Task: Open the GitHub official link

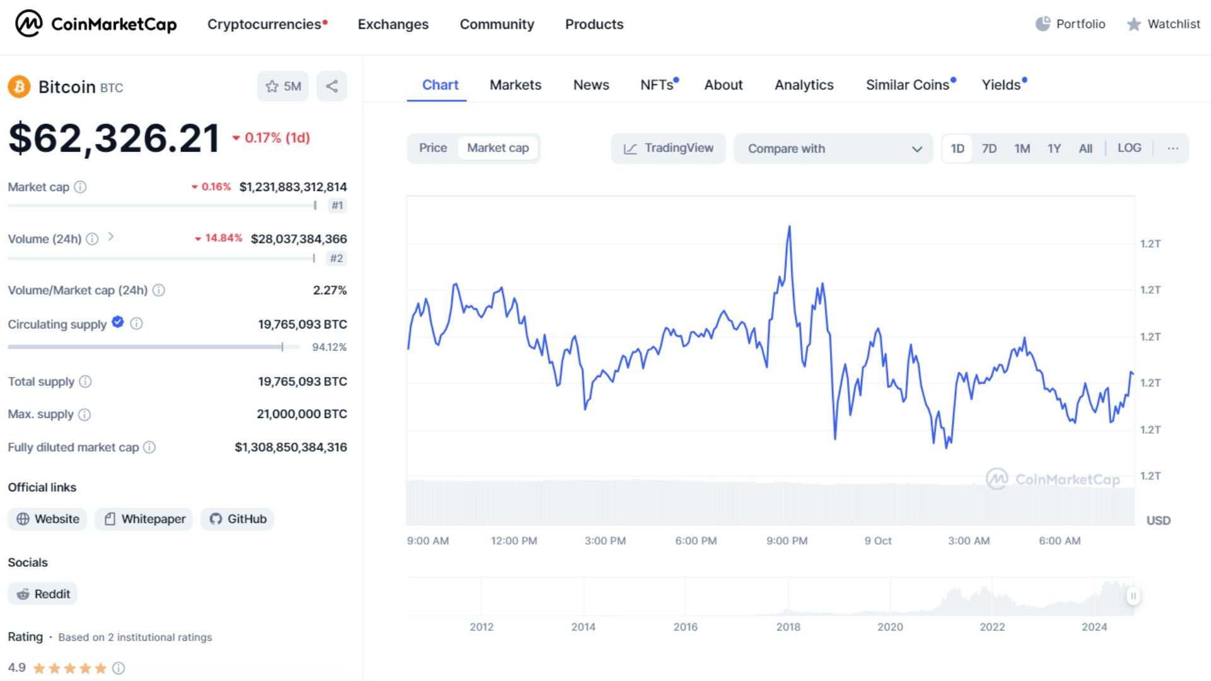Action: pyautogui.click(x=237, y=519)
